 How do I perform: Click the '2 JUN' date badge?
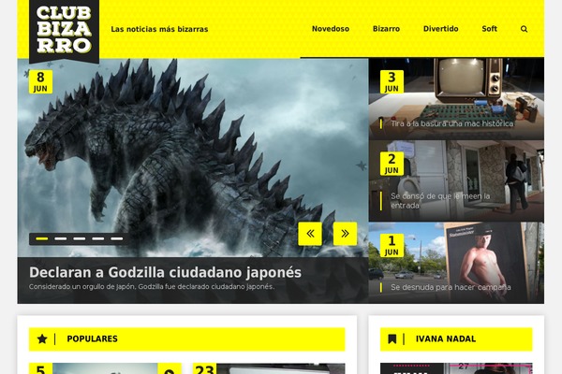coord(392,164)
